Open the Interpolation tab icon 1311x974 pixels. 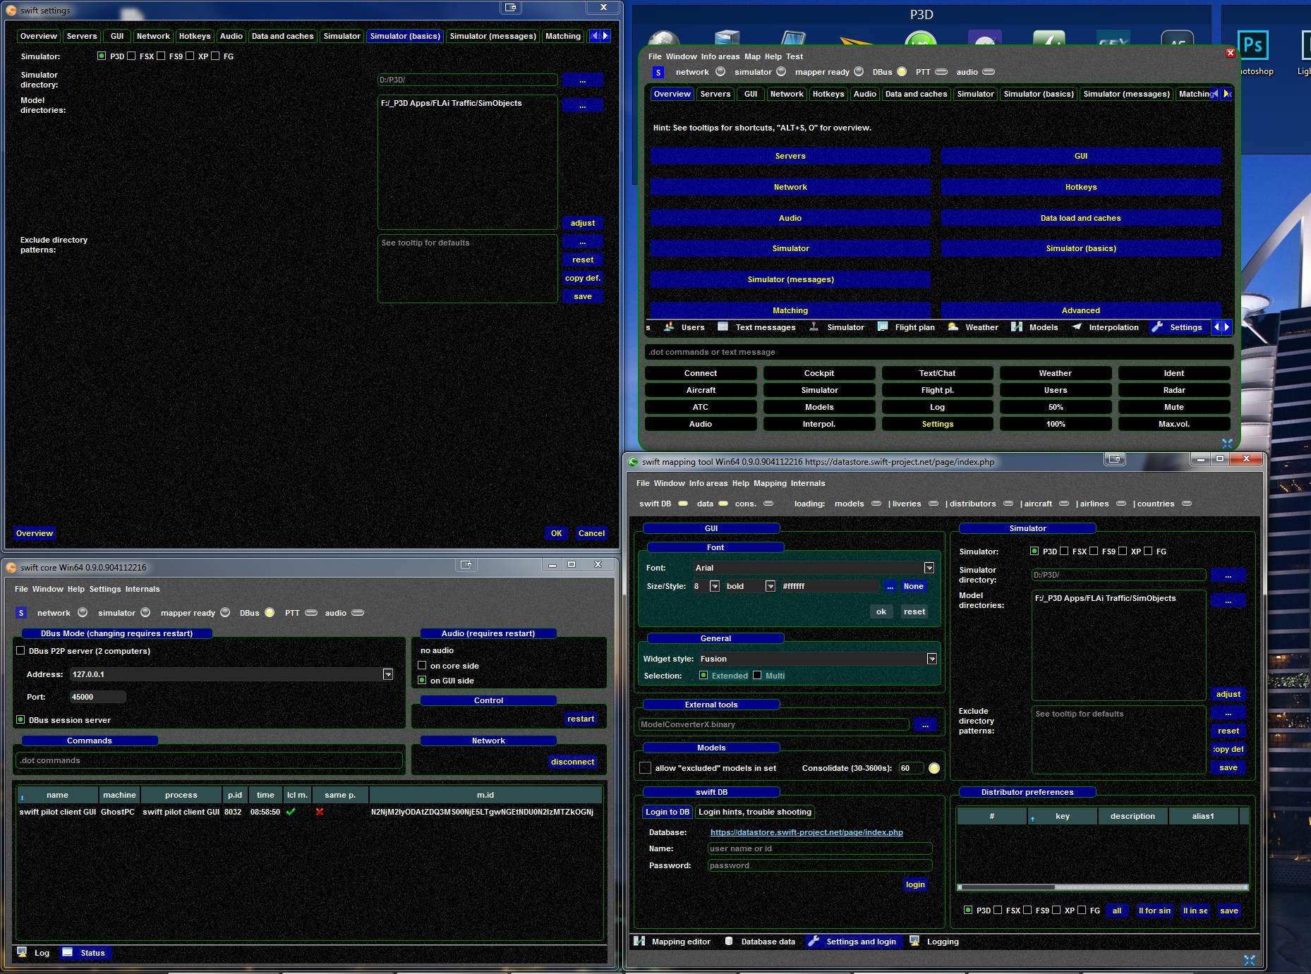tap(1077, 327)
